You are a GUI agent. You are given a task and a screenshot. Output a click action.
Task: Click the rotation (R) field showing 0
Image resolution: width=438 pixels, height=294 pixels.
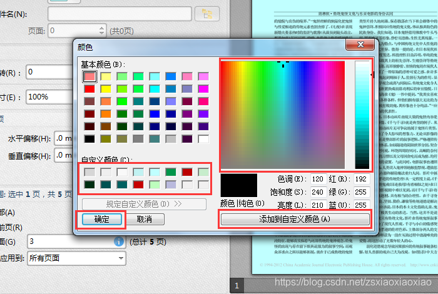click(x=49, y=72)
